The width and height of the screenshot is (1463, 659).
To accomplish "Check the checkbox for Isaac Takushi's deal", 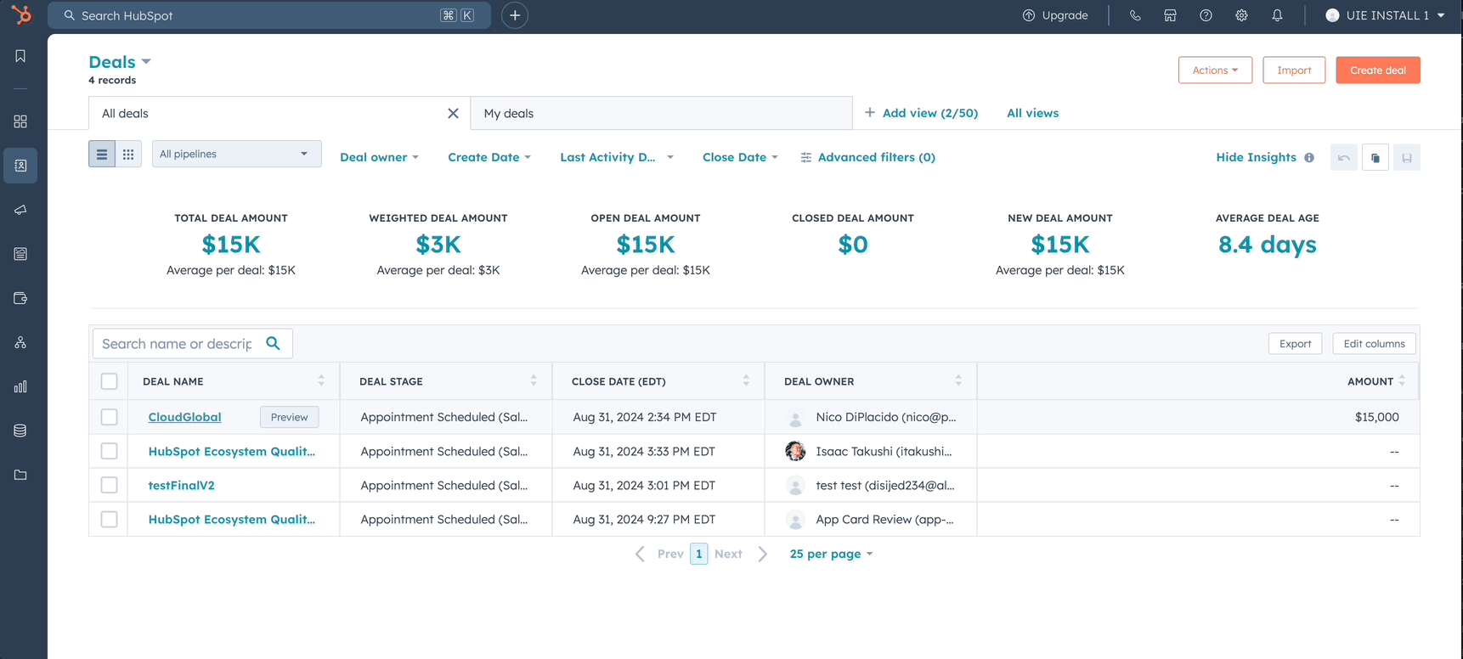I will point(109,451).
